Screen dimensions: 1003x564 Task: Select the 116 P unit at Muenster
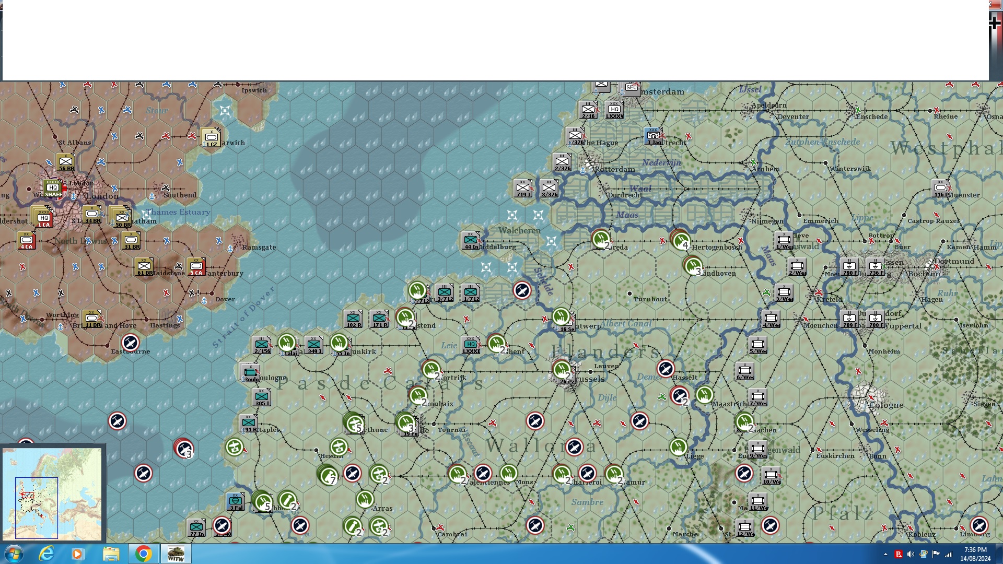pos(941,189)
